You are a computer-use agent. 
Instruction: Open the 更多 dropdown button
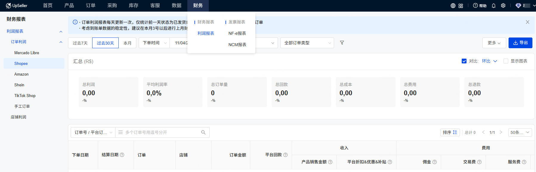pos(494,43)
